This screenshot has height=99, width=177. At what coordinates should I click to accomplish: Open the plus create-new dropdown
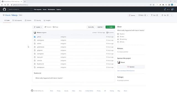coord(168,10)
